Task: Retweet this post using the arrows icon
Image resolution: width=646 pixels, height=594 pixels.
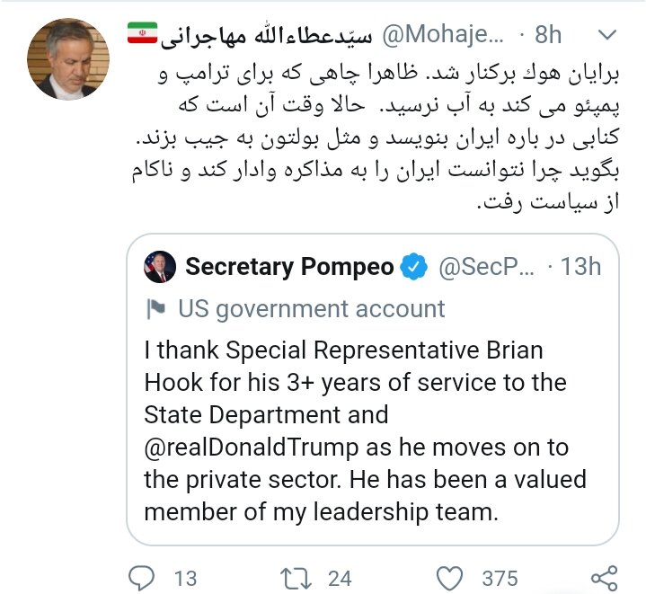Action: (294, 575)
